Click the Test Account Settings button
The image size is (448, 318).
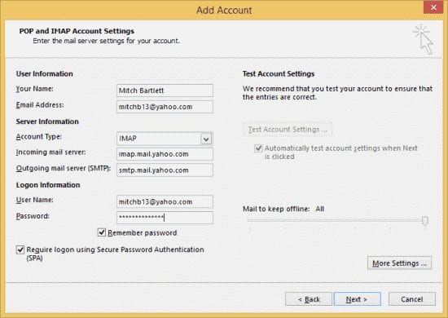click(x=288, y=130)
